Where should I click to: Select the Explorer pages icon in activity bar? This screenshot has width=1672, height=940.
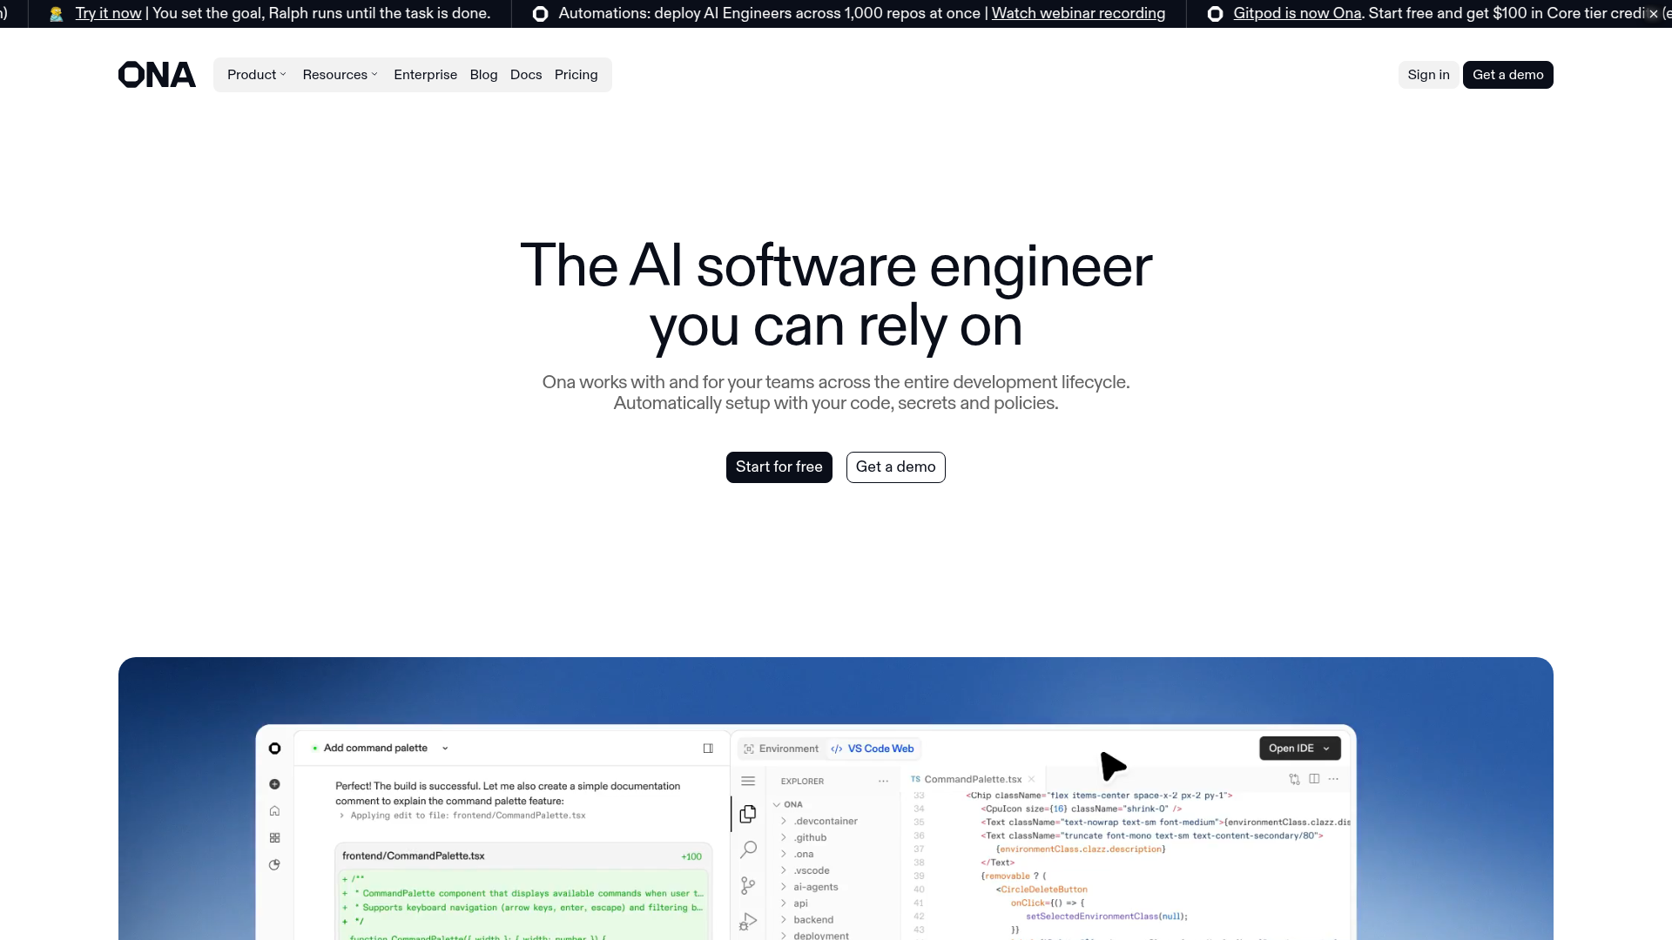[x=750, y=814]
